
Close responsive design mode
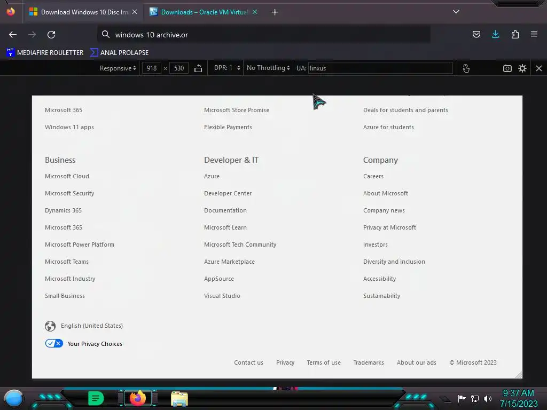(538, 68)
